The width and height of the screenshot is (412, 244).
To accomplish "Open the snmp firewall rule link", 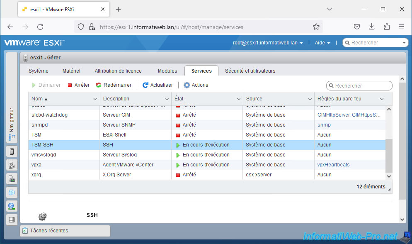I will pyautogui.click(x=324, y=125).
